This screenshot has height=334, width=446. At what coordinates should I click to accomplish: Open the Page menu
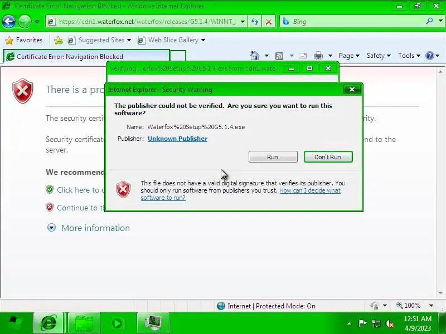[x=349, y=56]
